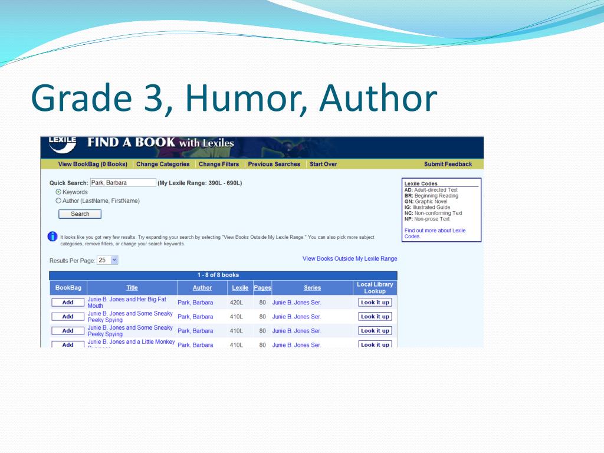Screen dimensions: 604x453
Task: Sort results by the Author column header
Action: point(202,288)
